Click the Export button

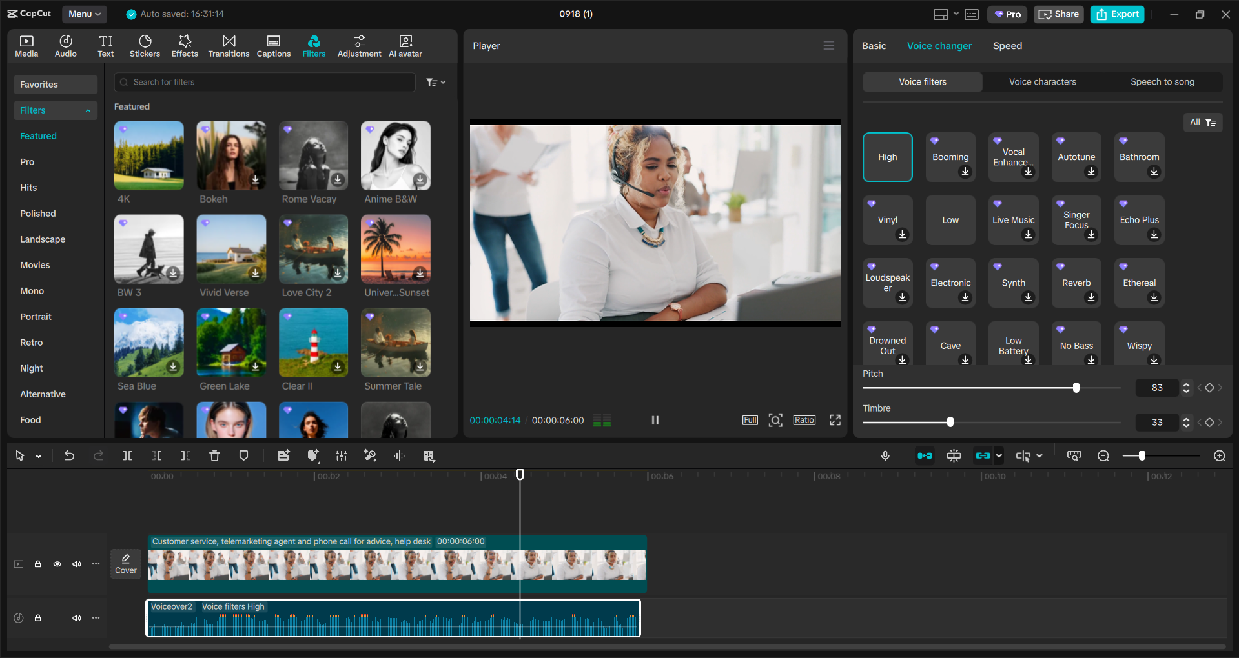coord(1116,14)
